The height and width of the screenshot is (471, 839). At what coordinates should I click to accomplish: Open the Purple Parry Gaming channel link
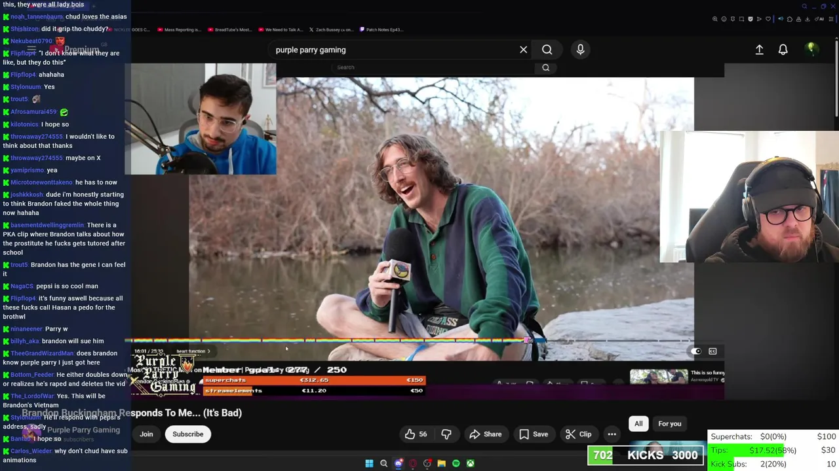click(83, 430)
